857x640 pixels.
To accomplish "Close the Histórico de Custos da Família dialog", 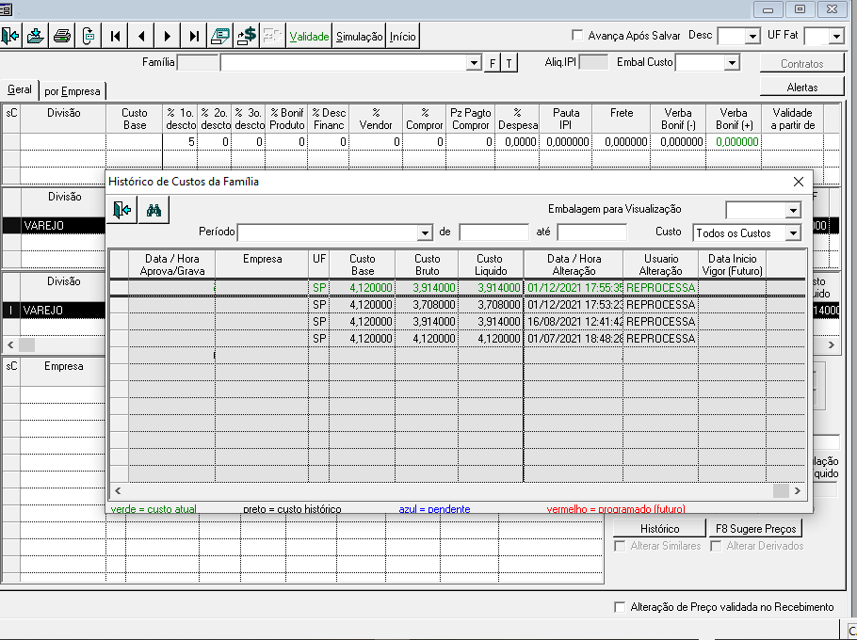I will pyautogui.click(x=799, y=182).
